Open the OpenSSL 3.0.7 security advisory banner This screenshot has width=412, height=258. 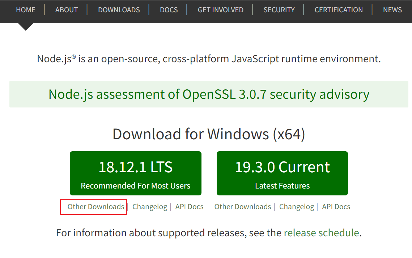click(x=209, y=94)
